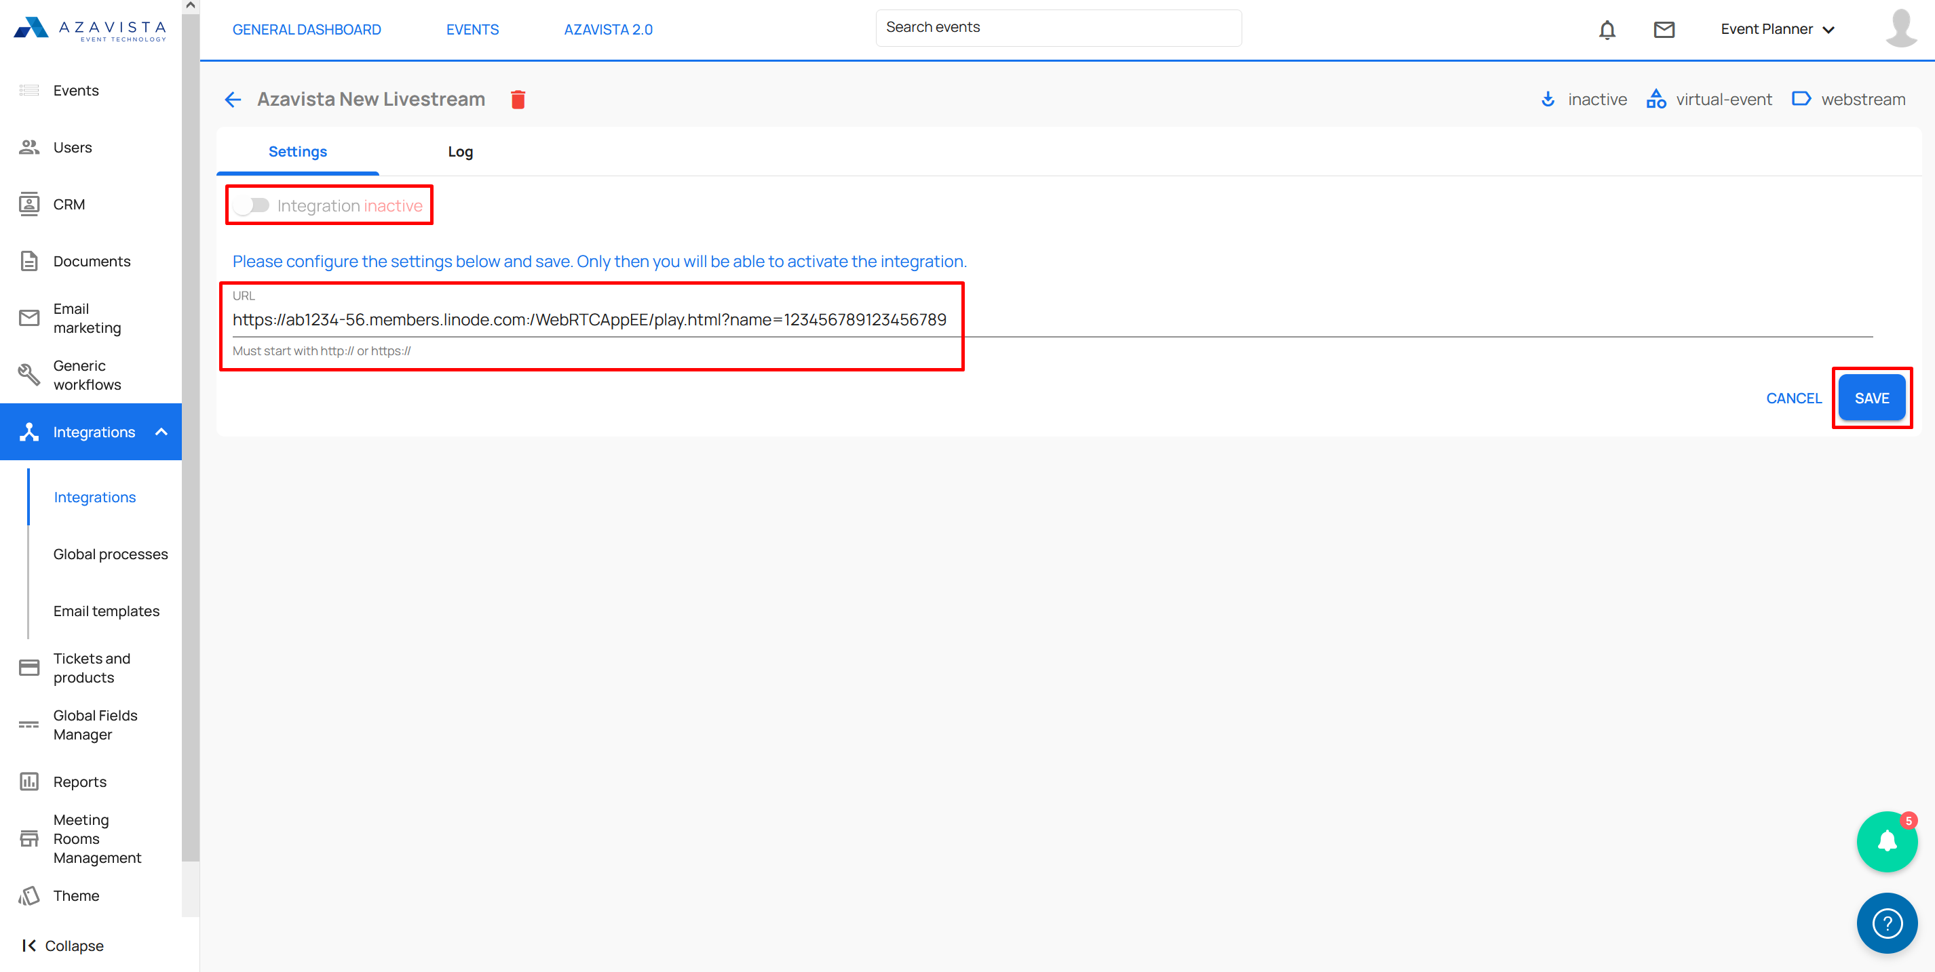Click the Documents file icon

click(28, 261)
